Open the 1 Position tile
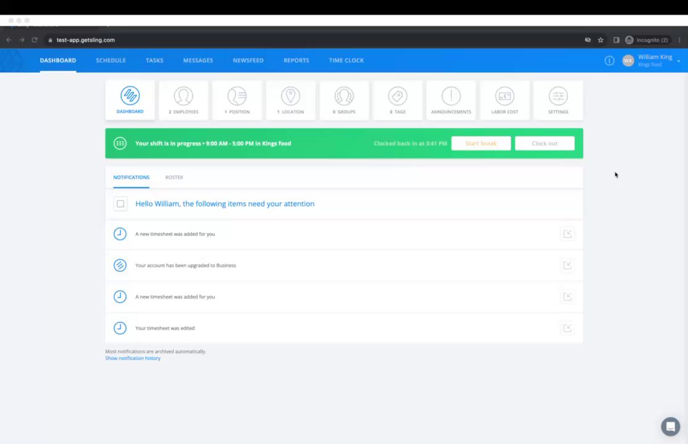688x444 pixels. tap(237, 100)
